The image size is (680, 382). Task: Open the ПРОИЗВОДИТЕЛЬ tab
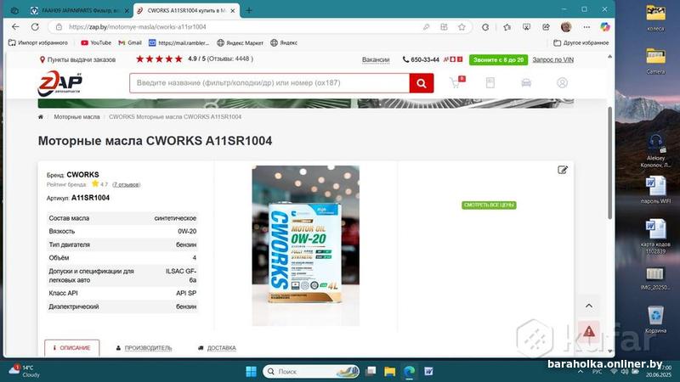(x=144, y=348)
